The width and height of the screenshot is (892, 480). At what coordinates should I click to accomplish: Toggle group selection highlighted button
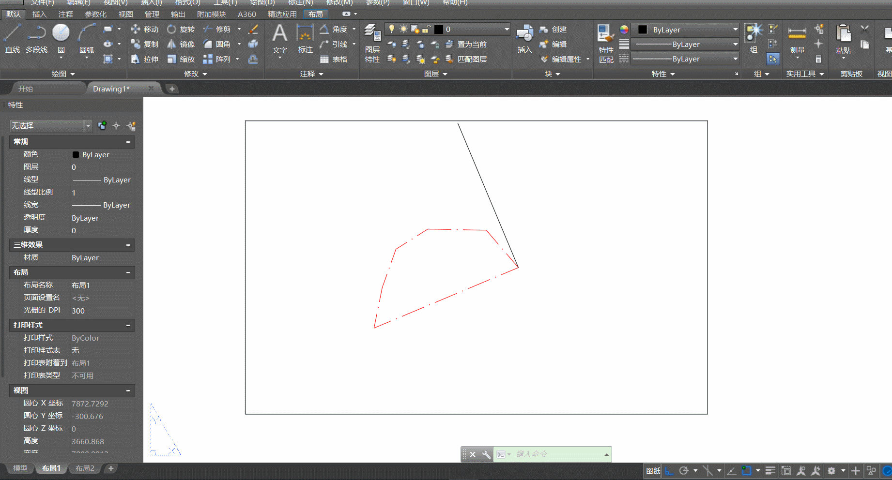point(773,59)
